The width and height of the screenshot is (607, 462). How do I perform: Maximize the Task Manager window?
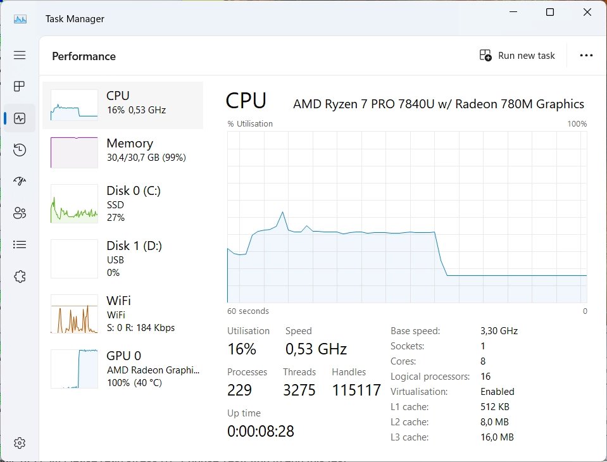[550, 13]
